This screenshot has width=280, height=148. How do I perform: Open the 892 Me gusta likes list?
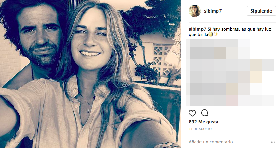point(204,122)
